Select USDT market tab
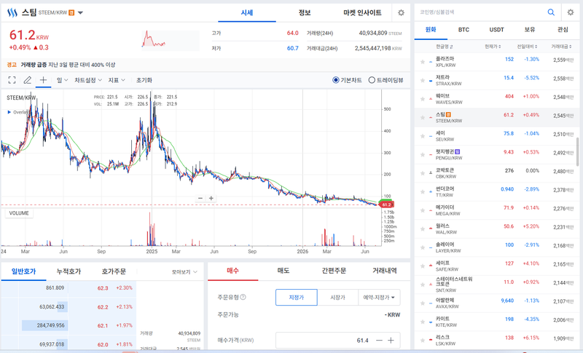The width and height of the screenshot is (583, 353). point(497,30)
